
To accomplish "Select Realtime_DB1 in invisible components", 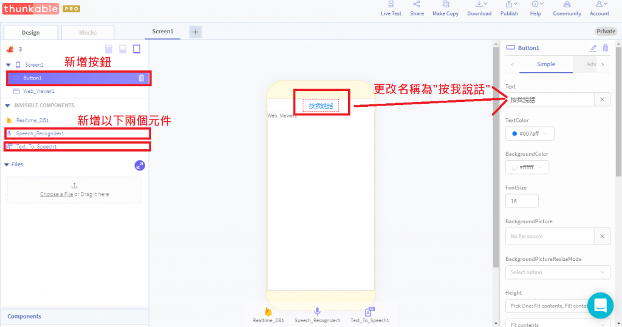I will (33, 120).
